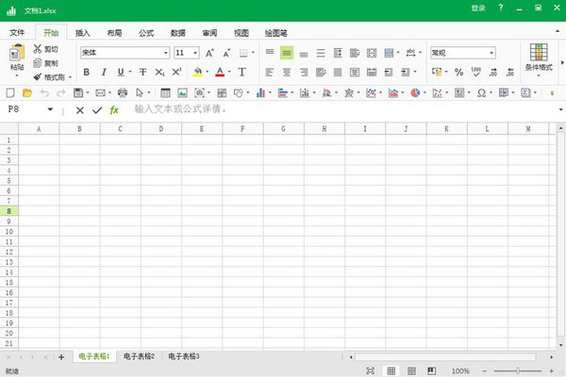Select the Format Painter brush
Viewport: 566px width, 377px height.
pyautogui.click(x=38, y=77)
